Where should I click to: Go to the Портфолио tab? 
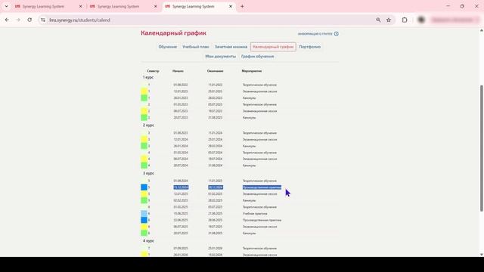pyautogui.click(x=309, y=47)
